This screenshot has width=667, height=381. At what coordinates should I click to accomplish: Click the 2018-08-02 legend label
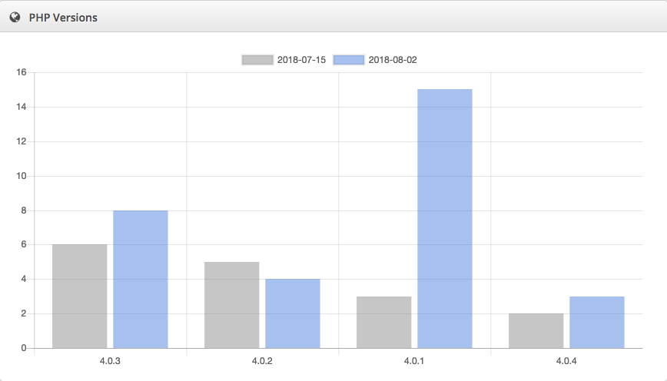[393, 60]
